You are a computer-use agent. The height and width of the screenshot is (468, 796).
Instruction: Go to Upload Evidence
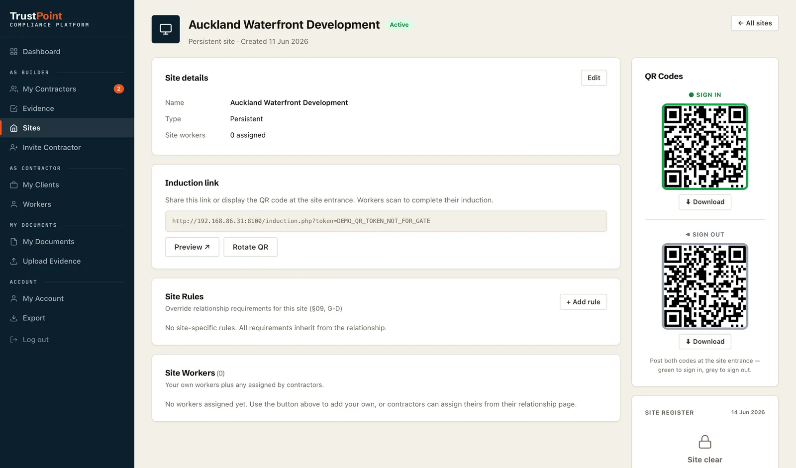coord(67,261)
